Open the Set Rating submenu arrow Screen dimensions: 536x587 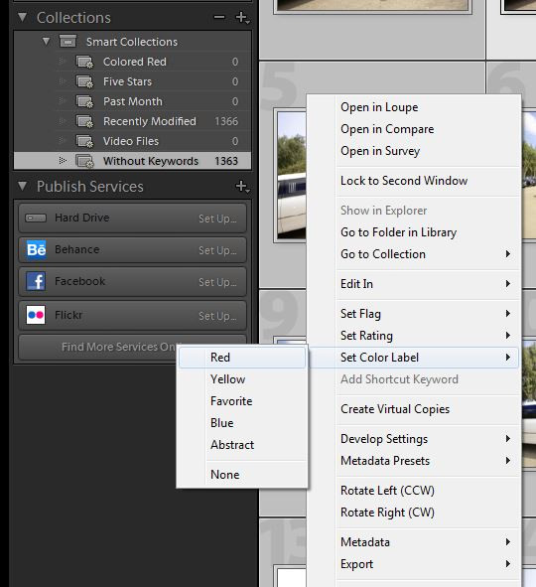coord(508,336)
